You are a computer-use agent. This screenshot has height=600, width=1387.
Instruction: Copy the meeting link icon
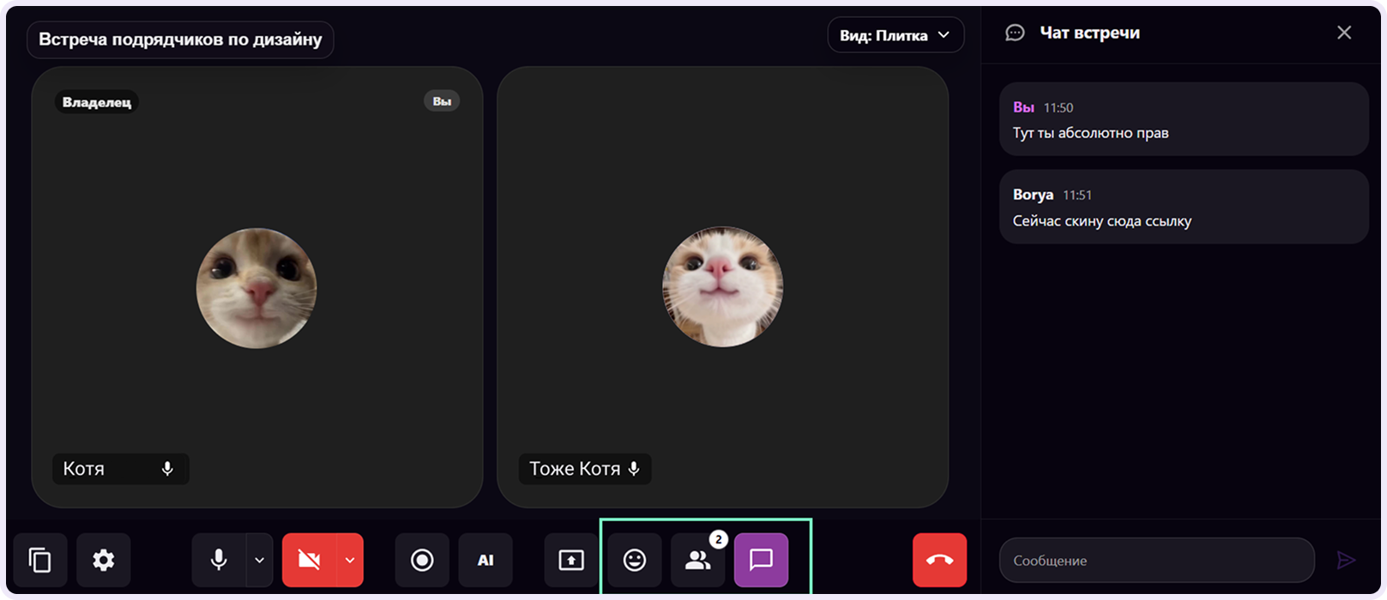[40, 561]
